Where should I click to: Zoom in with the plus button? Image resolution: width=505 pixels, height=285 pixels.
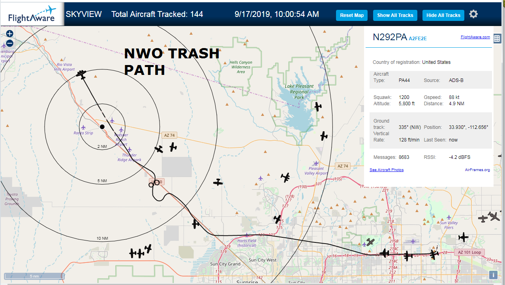10,34
